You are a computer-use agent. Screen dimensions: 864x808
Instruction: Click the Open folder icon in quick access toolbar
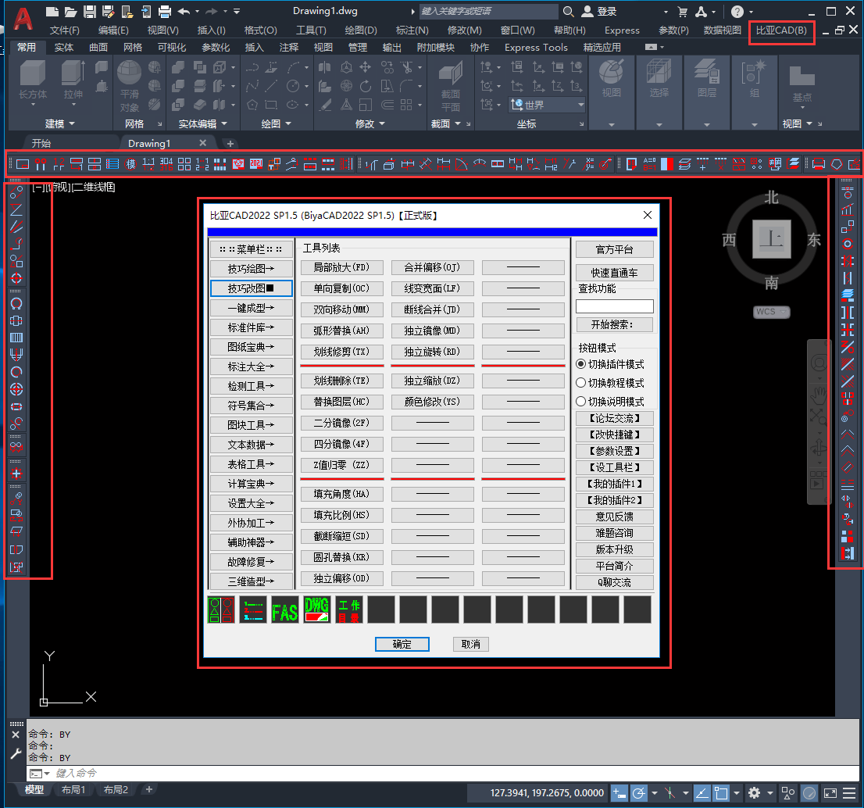tap(70, 11)
